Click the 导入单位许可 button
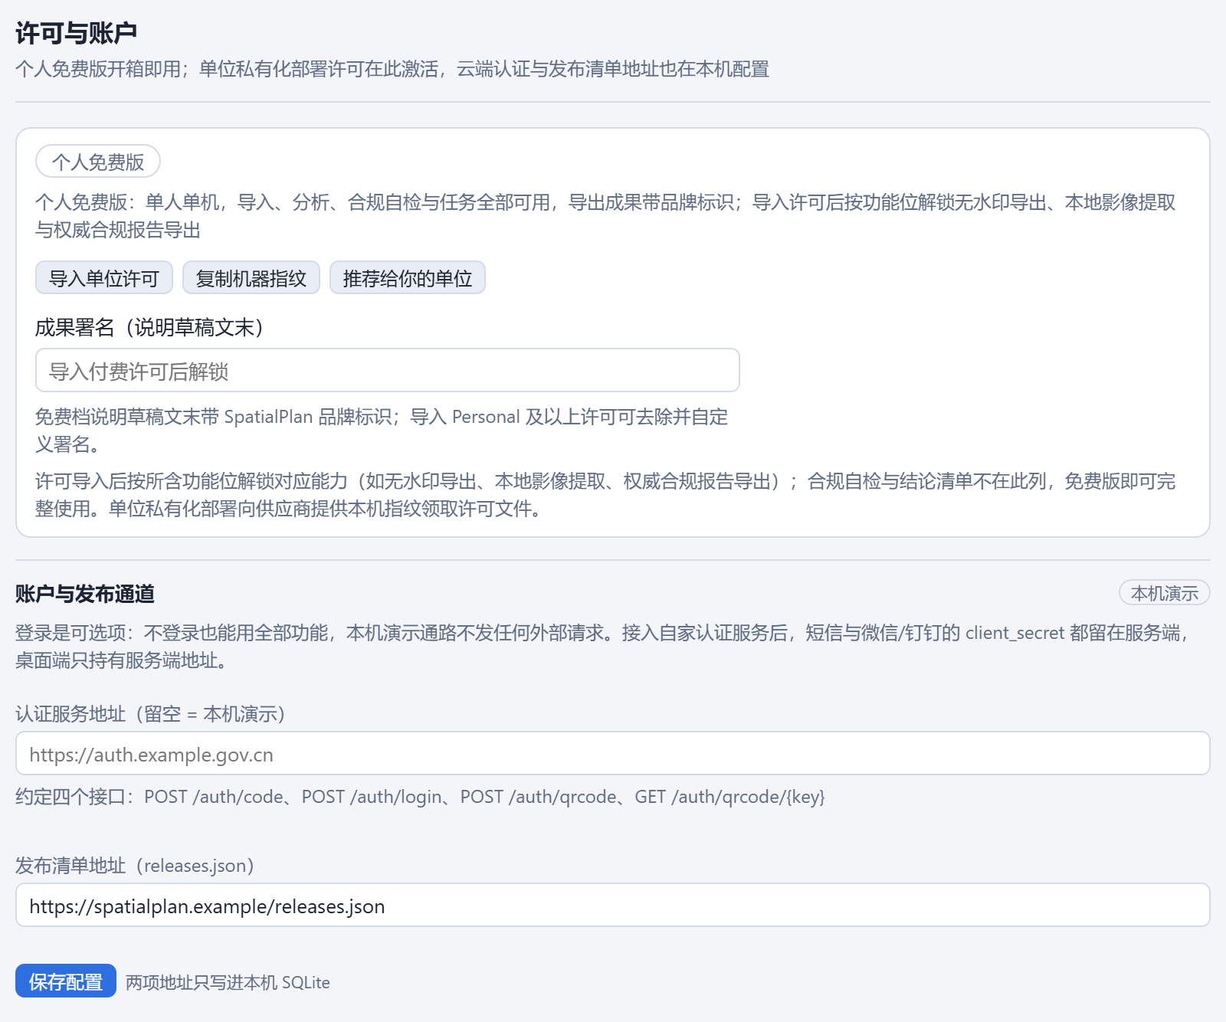The image size is (1226, 1022). (x=104, y=277)
